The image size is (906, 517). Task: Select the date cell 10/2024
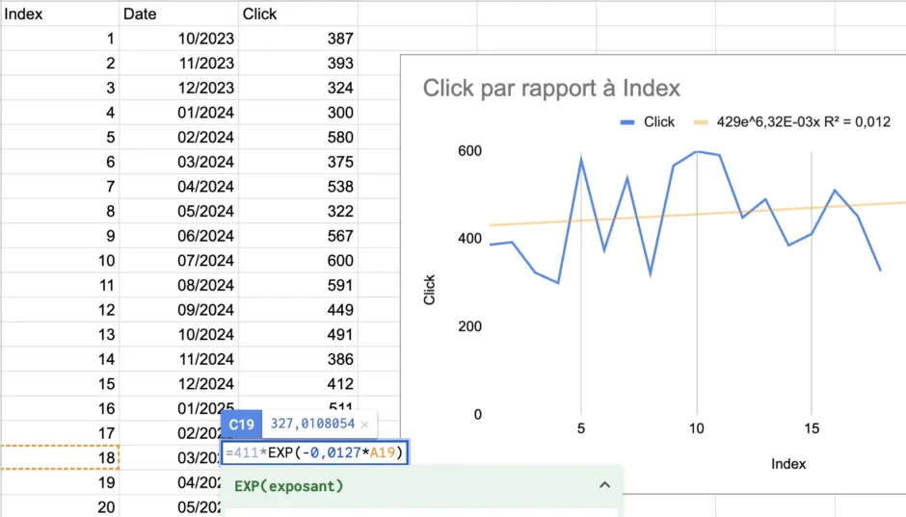click(x=178, y=335)
